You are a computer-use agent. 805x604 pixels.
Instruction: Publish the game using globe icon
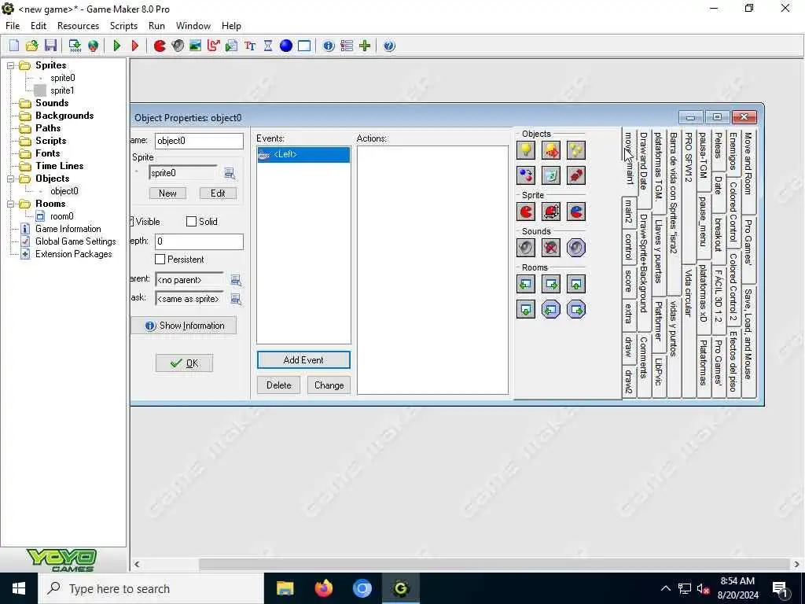pos(93,46)
